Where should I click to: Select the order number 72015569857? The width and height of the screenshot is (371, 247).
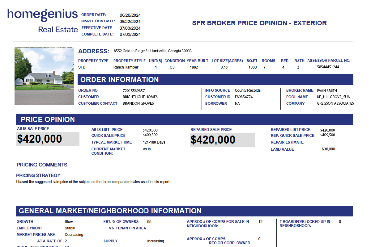(x=134, y=91)
